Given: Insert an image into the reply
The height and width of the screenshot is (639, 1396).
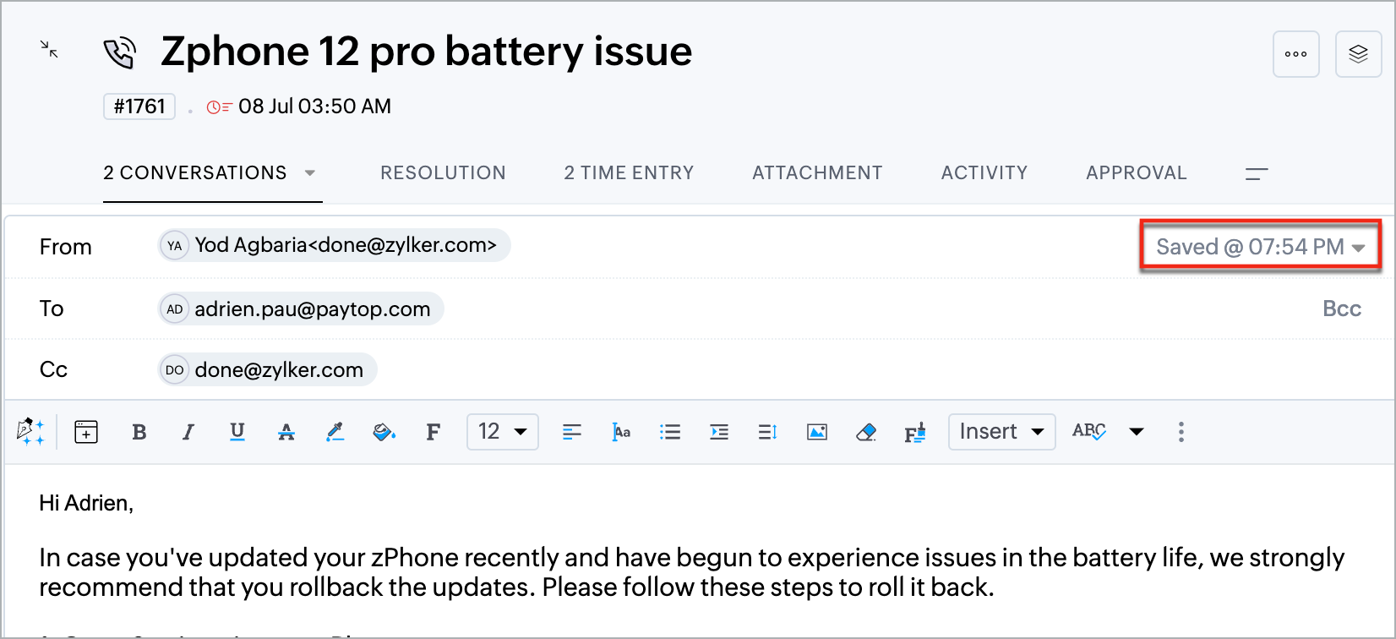Looking at the screenshot, I should [817, 432].
